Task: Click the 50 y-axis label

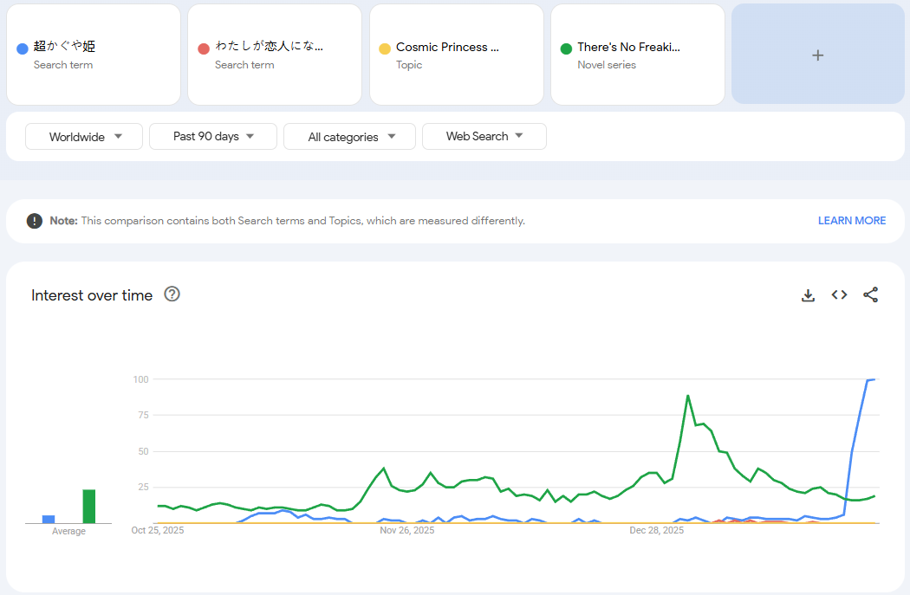Action: pyautogui.click(x=143, y=451)
